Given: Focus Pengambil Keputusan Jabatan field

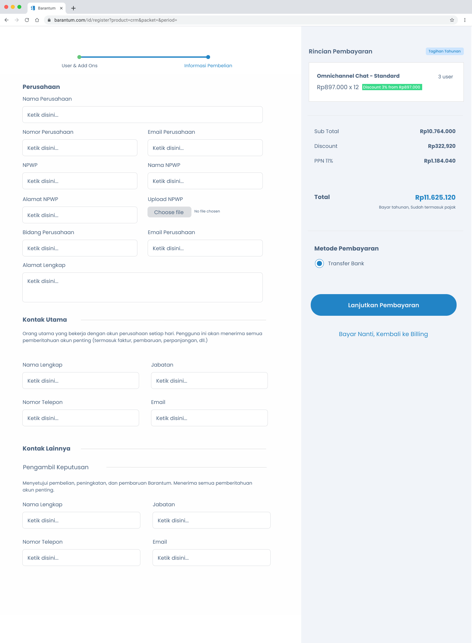Looking at the screenshot, I should point(211,520).
